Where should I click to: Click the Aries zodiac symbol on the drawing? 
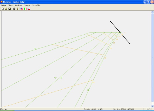(55, 78)
